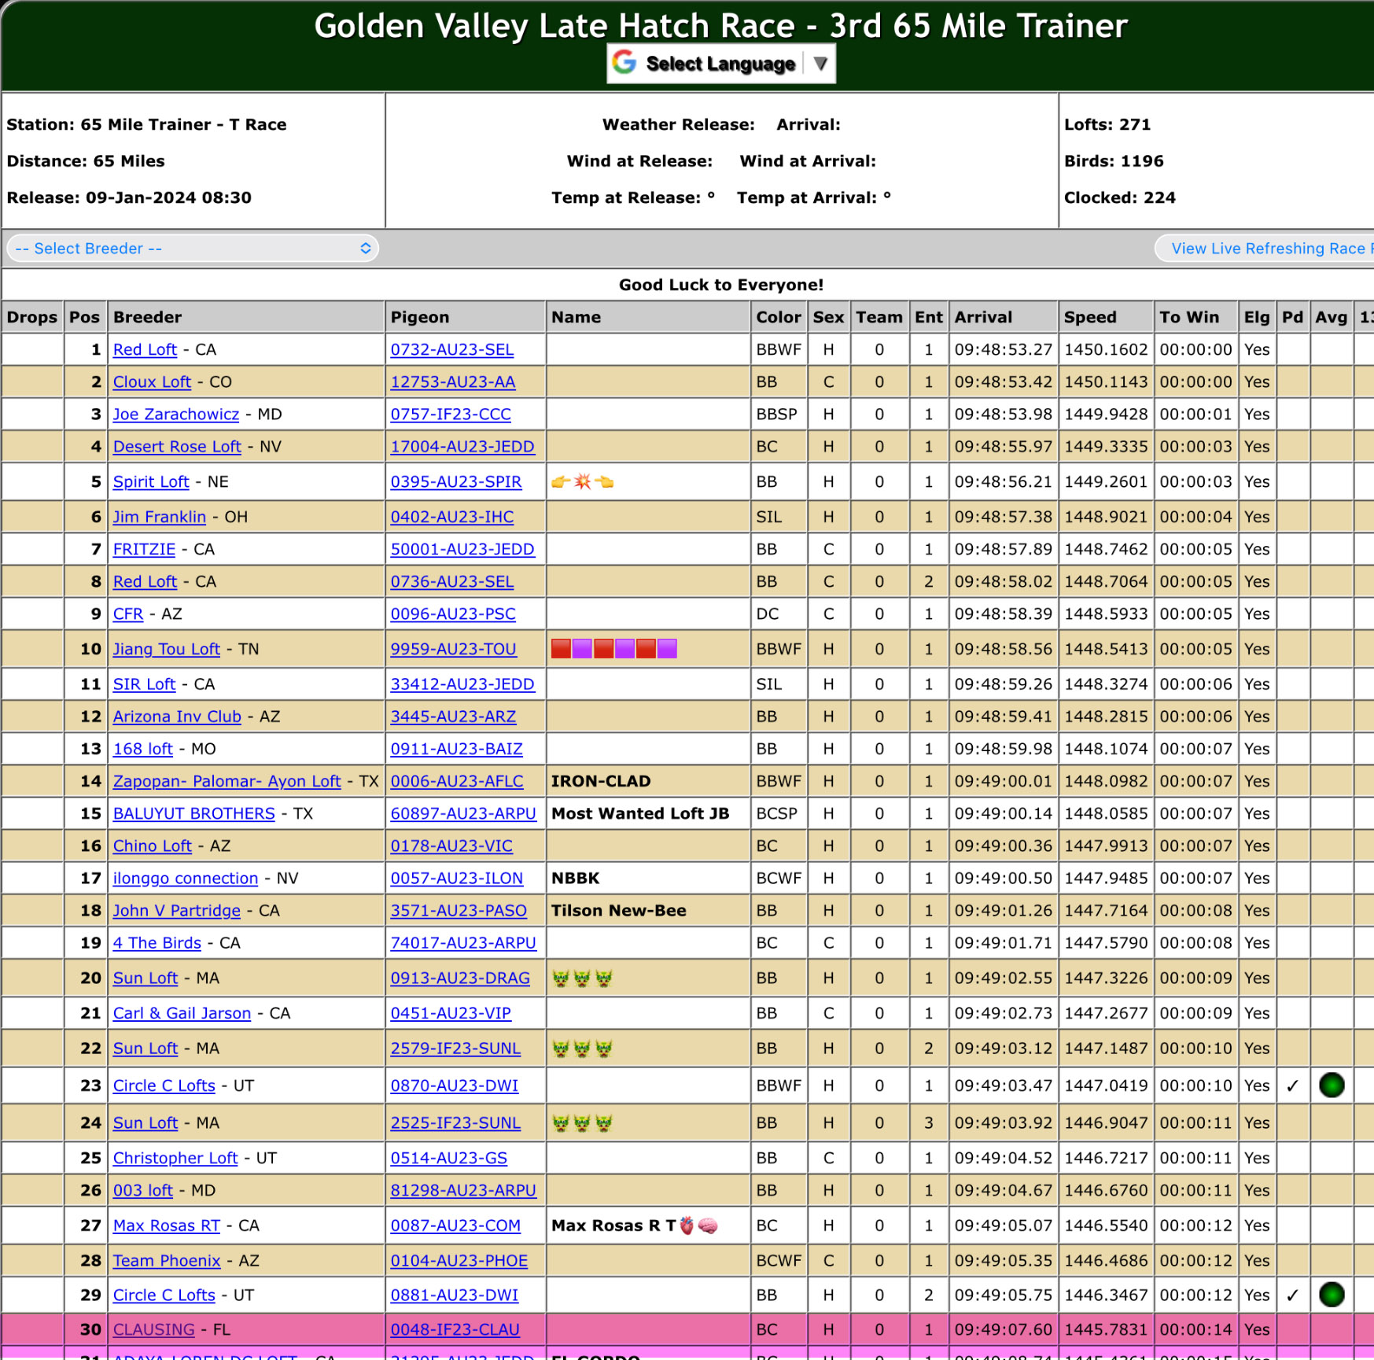
Task: Click green Avg dot for pigeon 0881-AU23-DWI
Action: (1331, 1295)
